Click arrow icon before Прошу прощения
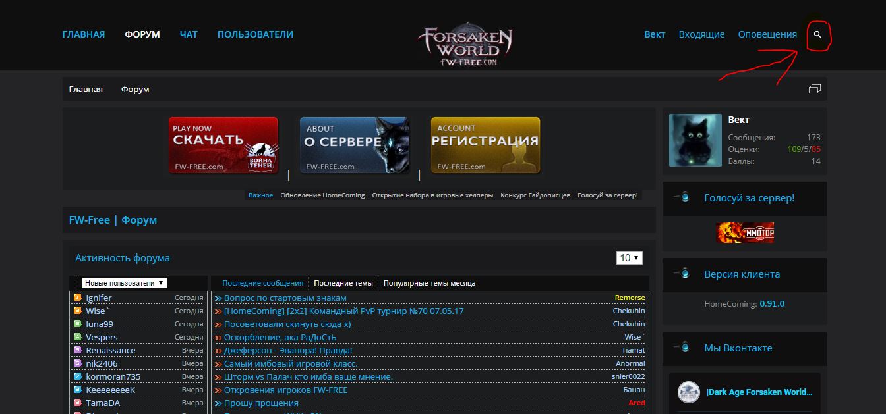The height and width of the screenshot is (414, 886). tap(218, 403)
